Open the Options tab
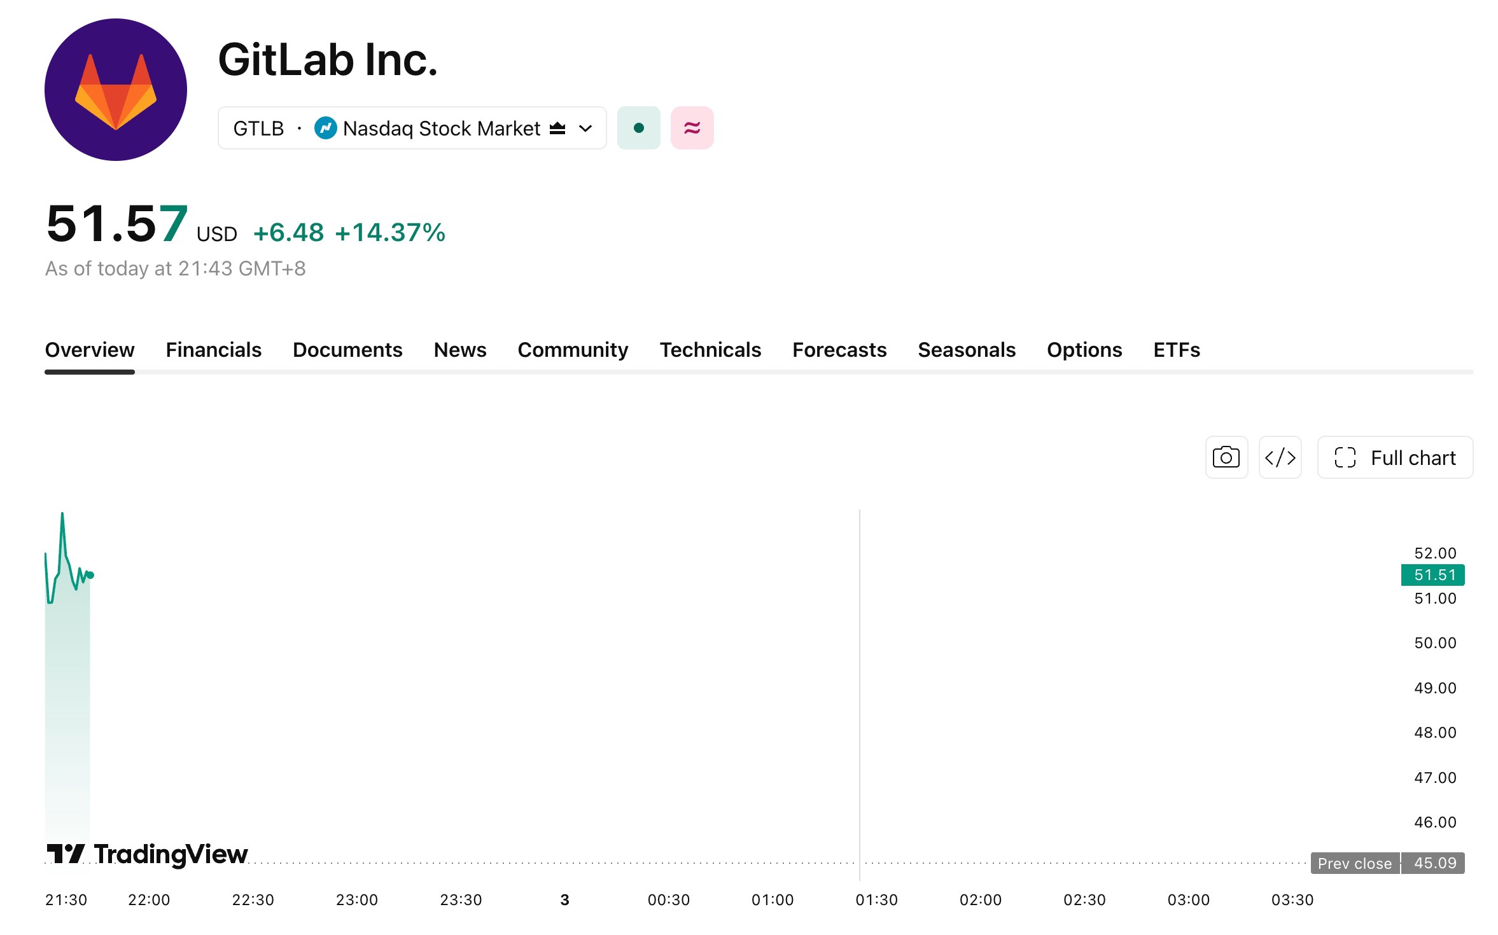The image size is (1498, 935). (1084, 350)
